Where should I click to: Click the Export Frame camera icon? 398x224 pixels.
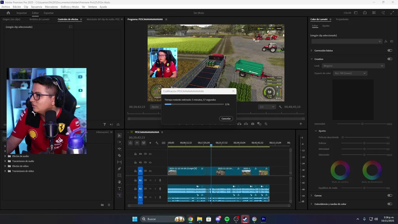(252, 124)
